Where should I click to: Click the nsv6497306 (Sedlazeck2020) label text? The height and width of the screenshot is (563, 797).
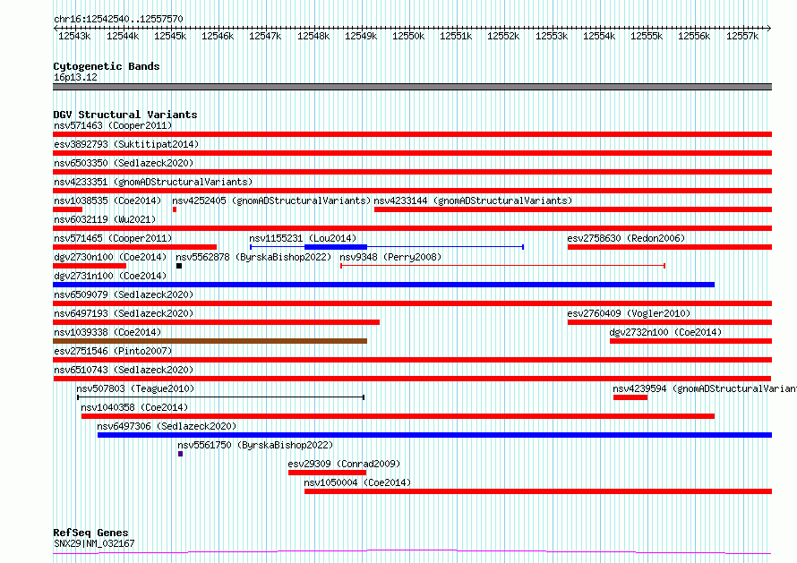pyautogui.click(x=167, y=426)
